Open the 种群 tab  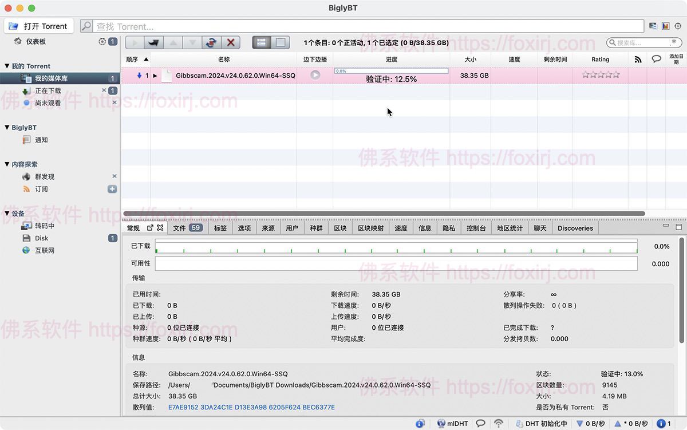point(316,228)
